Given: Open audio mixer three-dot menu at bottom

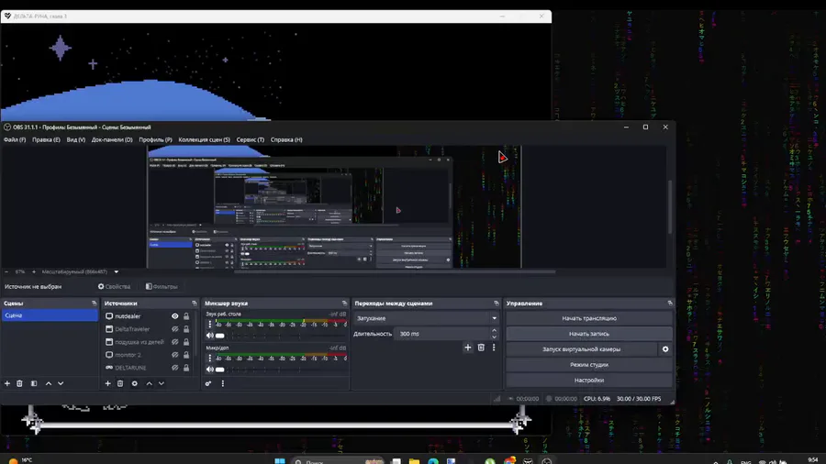Looking at the screenshot, I should [x=223, y=383].
